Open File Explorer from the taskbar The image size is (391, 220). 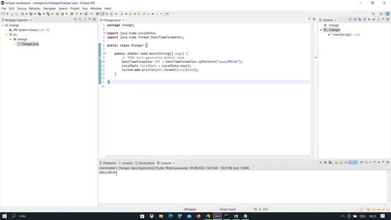tap(161, 216)
